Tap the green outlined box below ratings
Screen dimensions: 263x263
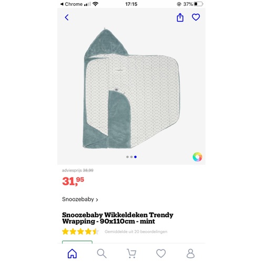click(77, 242)
